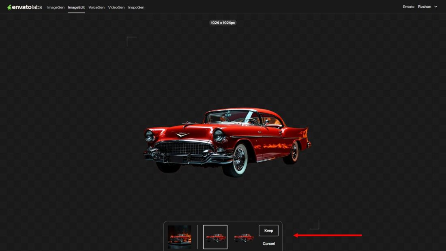Click the Envato Labs leaf logo
Screen dimensions: 446x251
(x=9, y=6)
